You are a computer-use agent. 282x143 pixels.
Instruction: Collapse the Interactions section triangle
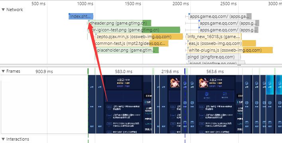click(3, 139)
